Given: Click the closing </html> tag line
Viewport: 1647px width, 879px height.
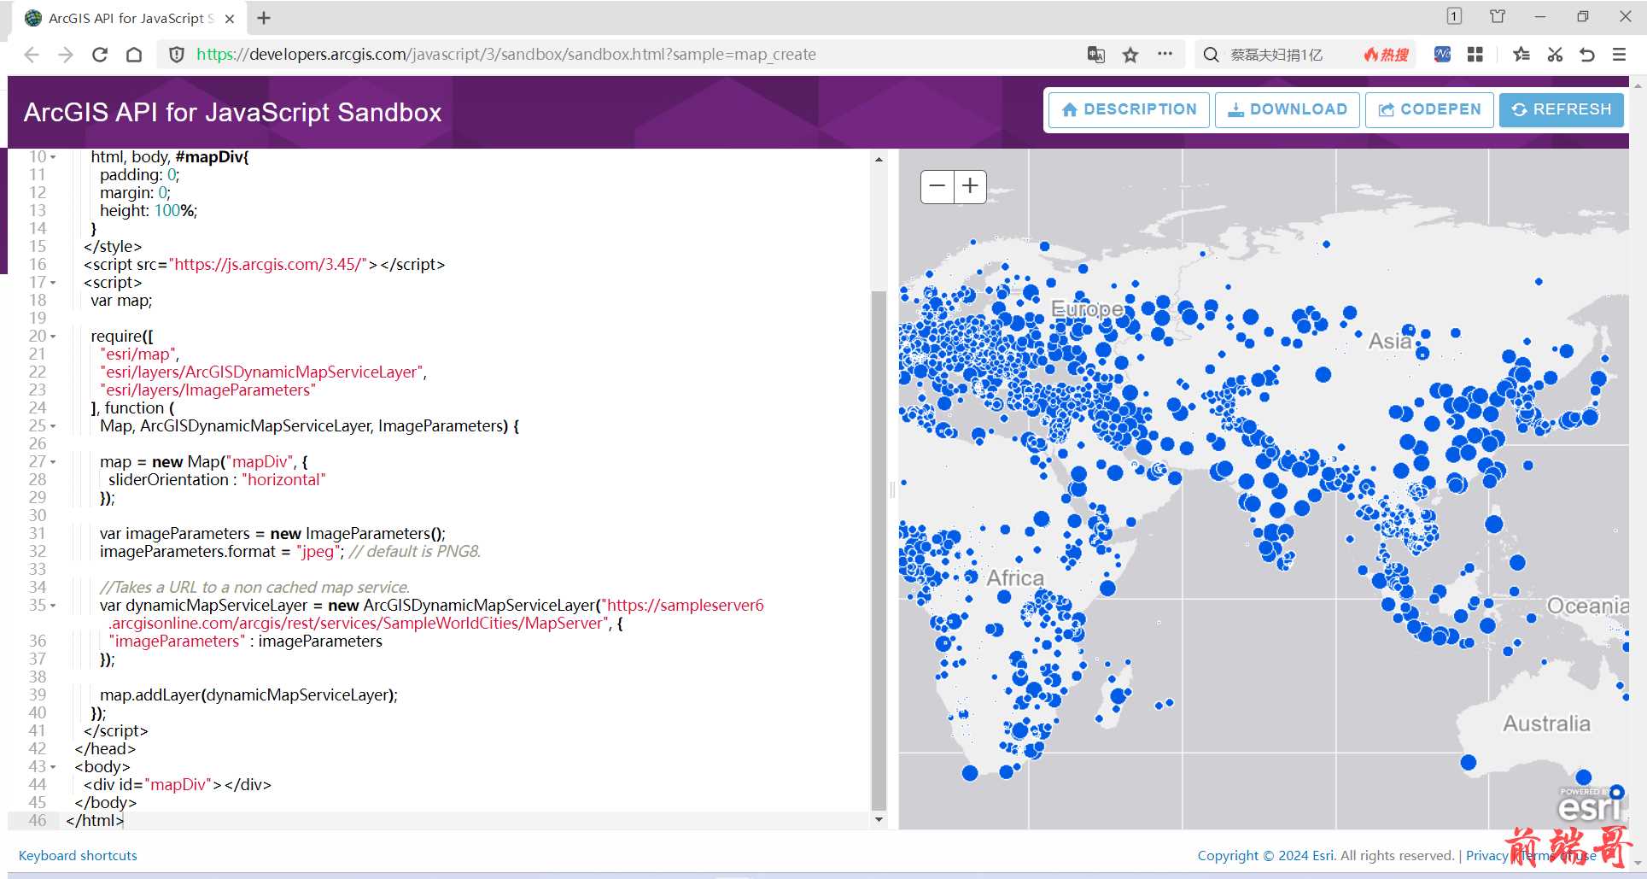Looking at the screenshot, I should pos(95,821).
